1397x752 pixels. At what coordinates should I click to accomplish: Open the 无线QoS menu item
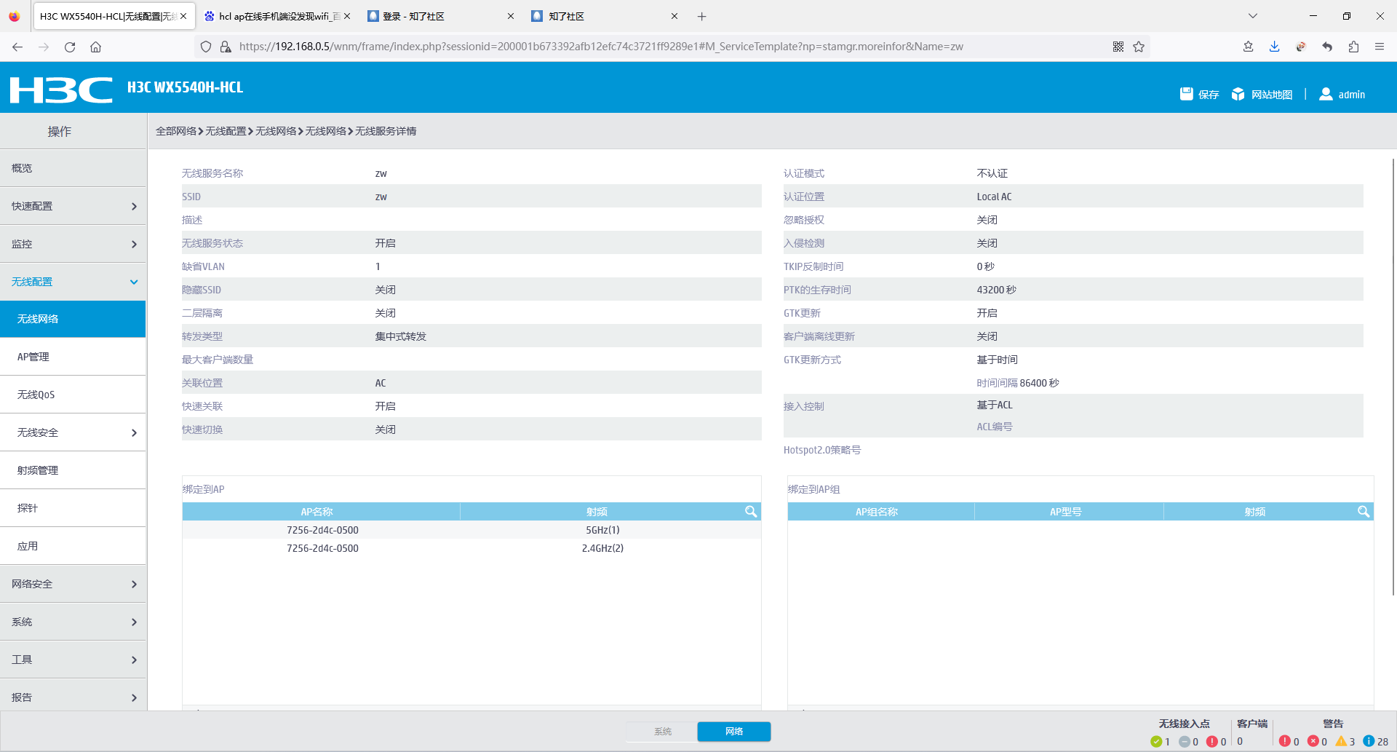click(73, 395)
